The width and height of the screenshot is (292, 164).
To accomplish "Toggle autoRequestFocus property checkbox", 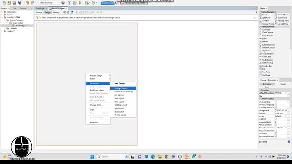I will point(276,108).
